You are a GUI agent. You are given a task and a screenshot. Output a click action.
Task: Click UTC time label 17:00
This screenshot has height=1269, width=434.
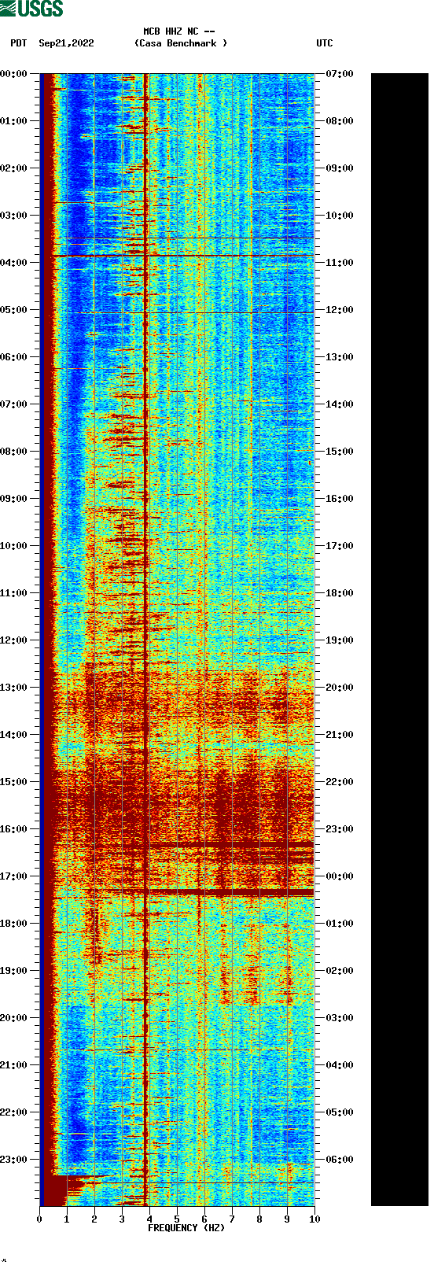pos(340,546)
